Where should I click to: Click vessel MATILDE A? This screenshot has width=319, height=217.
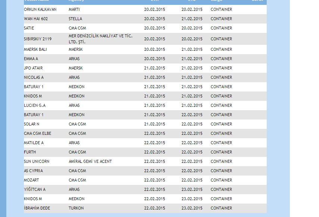click(x=34, y=143)
